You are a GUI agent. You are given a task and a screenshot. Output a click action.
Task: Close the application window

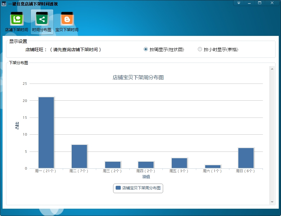click(272, 3)
